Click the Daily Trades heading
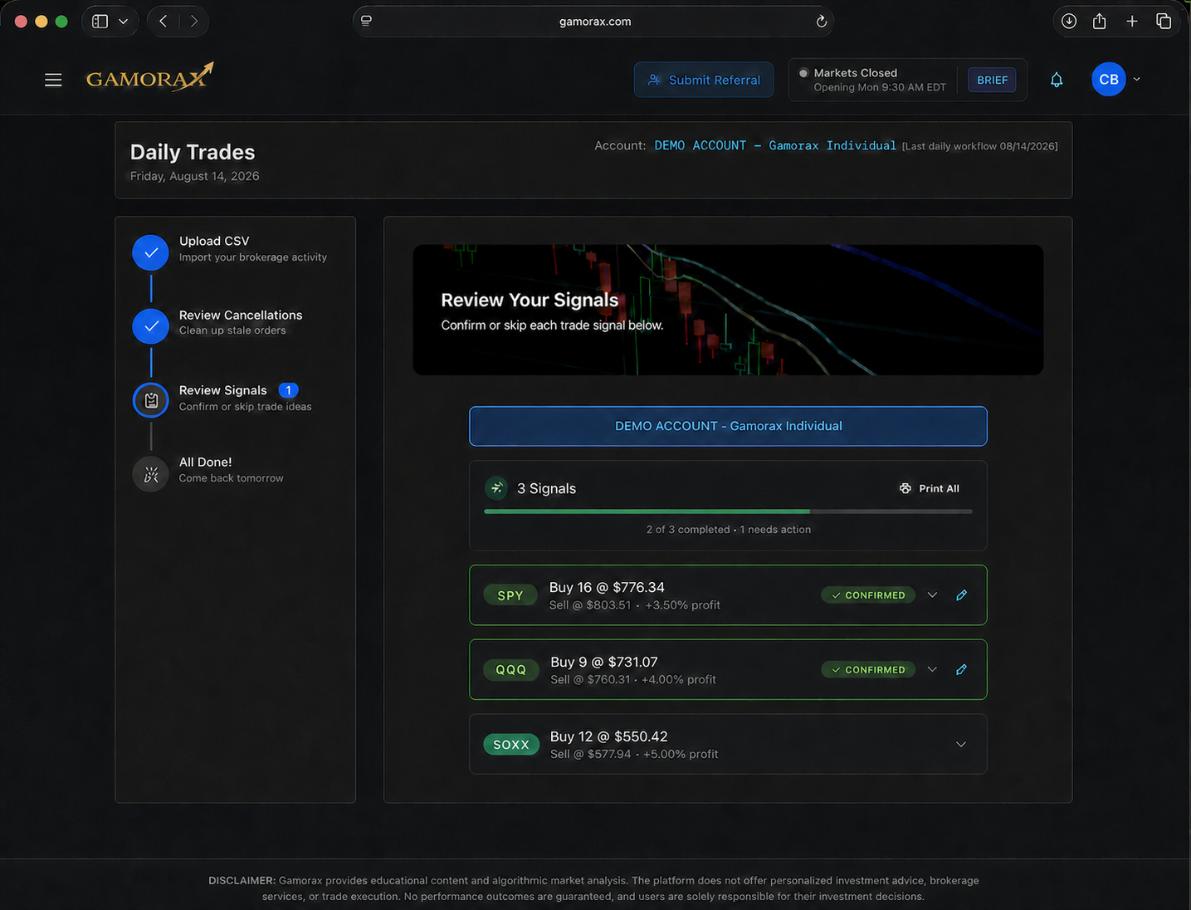The width and height of the screenshot is (1191, 910). coord(193,152)
